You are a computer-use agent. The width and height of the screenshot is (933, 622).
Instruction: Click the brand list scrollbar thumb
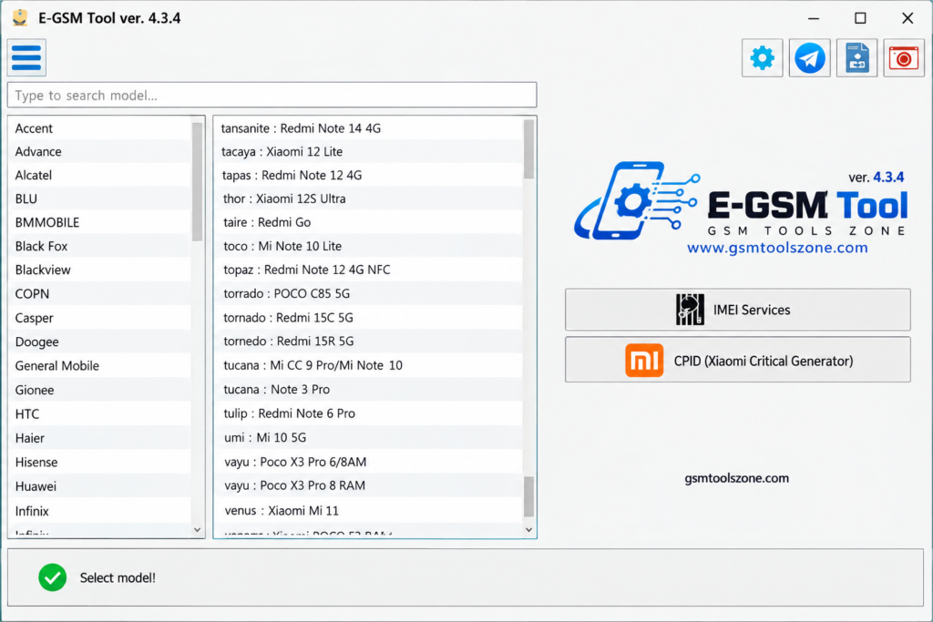point(198,181)
